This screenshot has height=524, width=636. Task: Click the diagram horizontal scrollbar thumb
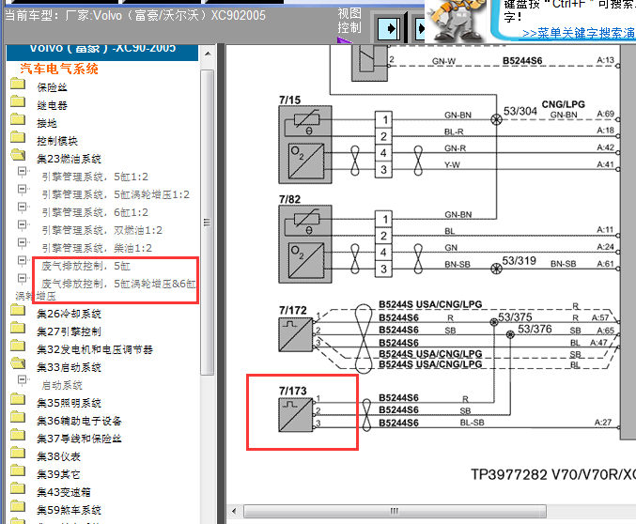pyautogui.click(x=395, y=511)
